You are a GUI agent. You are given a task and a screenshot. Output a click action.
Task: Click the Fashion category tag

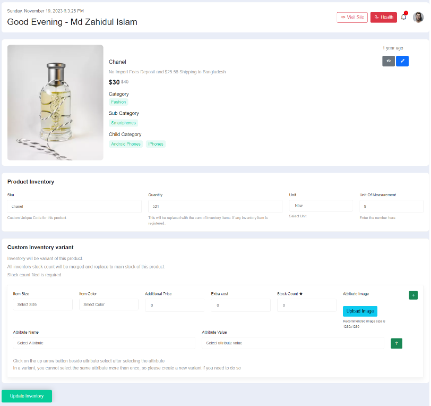point(118,102)
